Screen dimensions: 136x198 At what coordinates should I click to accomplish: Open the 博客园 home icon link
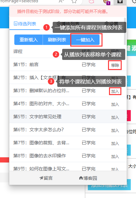point(81,178)
